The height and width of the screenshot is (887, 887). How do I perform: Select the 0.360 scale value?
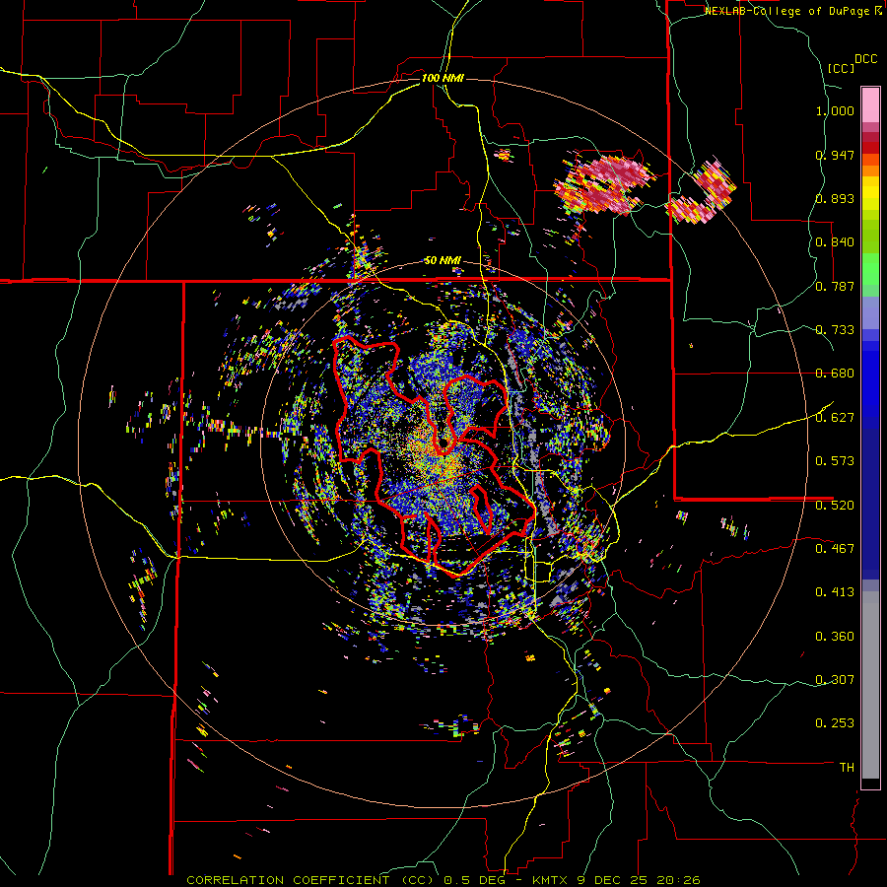pos(835,637)
